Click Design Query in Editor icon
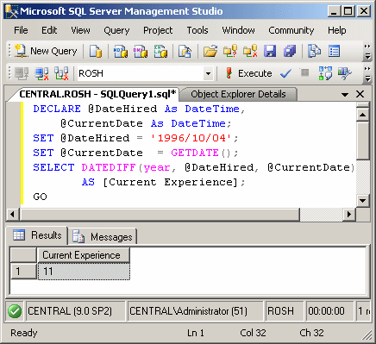 (345, 73)
